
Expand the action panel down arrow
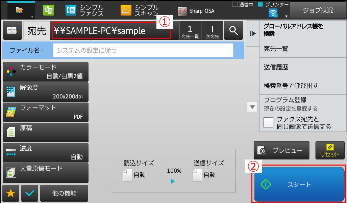252,107
